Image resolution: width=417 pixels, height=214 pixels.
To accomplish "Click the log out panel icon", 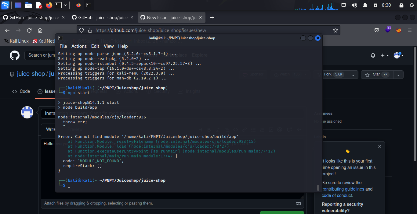I will [x=412, y=5].
